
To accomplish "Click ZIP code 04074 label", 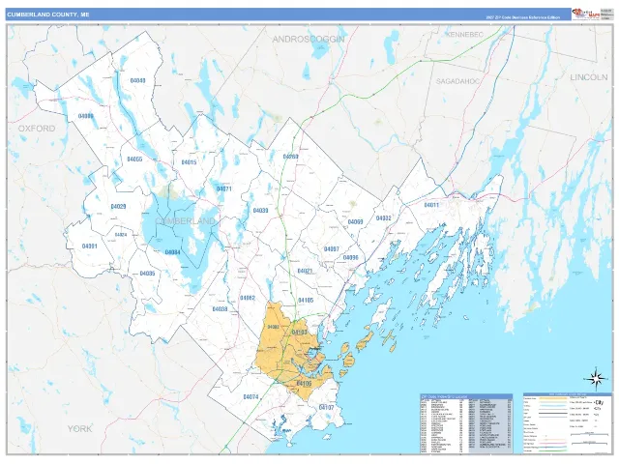I will [x=251, y=396].
